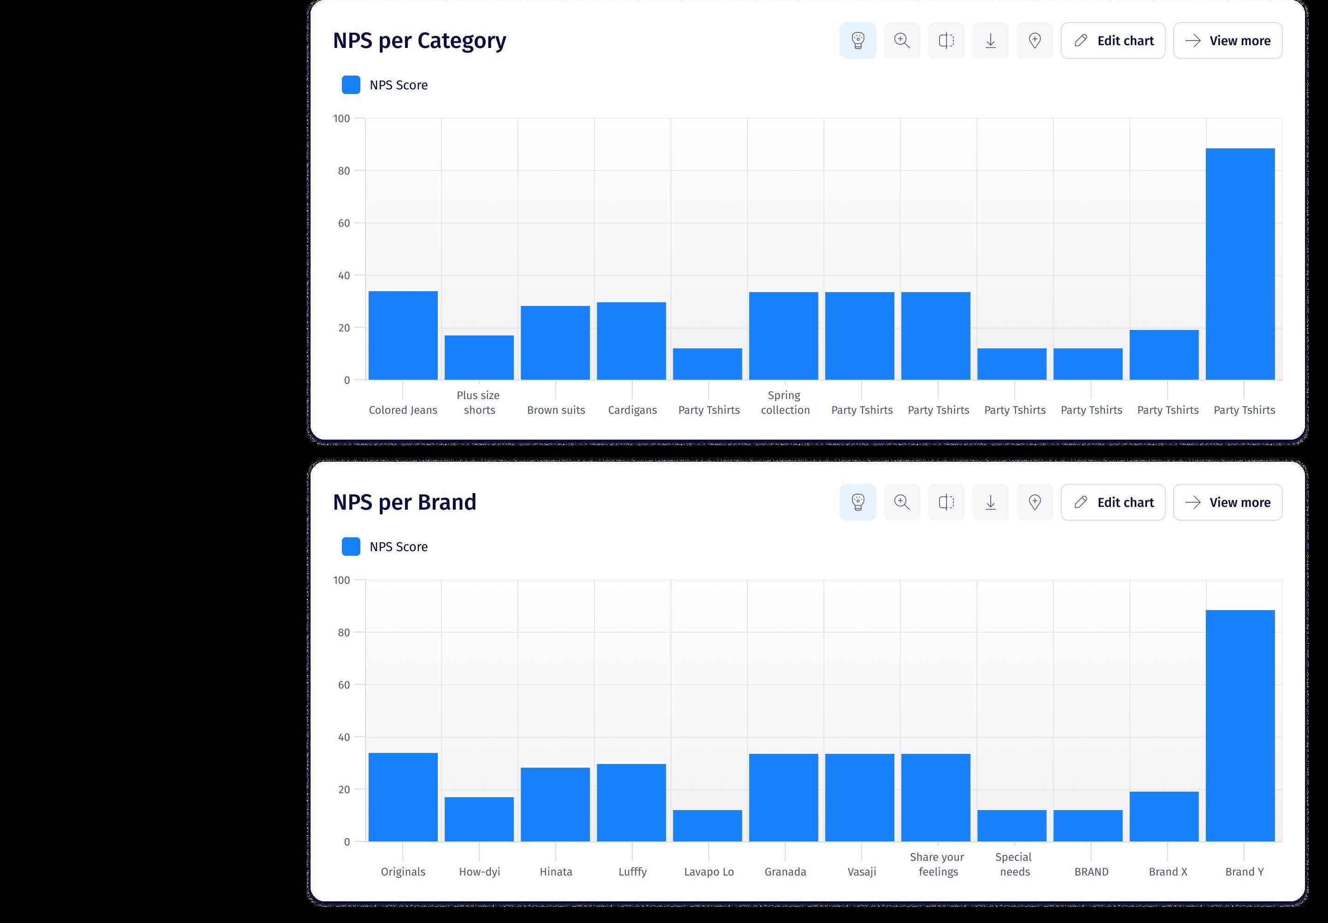Click the zoom magnifier icon in NPS per Category
This screenshot has width=1328, height=923.
[x=902, y=41]
